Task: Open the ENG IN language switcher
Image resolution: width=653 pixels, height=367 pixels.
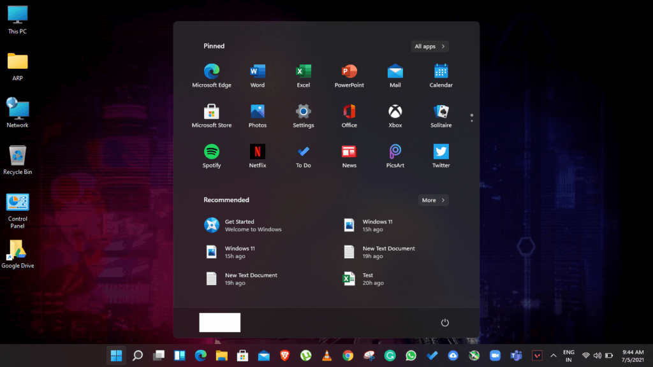Action: tap(568, 356)
